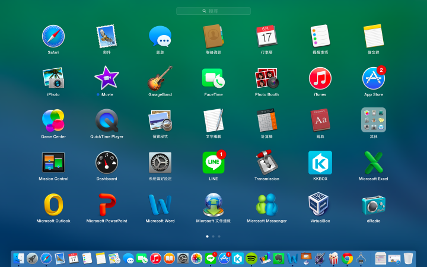This screenshot has width=427, height=267.
Task: Go to second Launchpad page dot
Action: [x=213, y=237]
